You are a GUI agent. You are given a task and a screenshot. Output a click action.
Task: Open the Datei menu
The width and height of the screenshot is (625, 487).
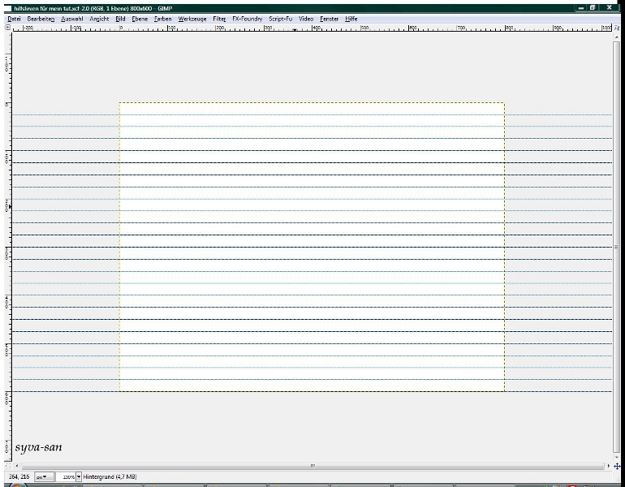click(14, 19)
